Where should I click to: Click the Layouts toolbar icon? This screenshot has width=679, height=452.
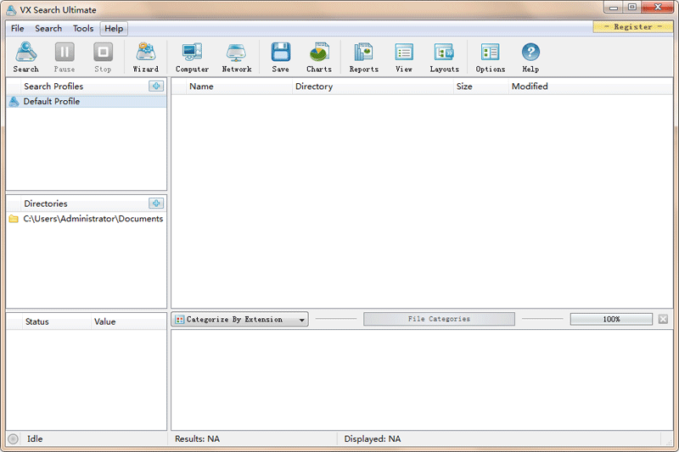(444, 57)
